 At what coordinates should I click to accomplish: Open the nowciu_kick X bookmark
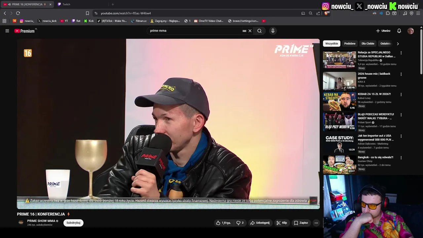point(47,21)
